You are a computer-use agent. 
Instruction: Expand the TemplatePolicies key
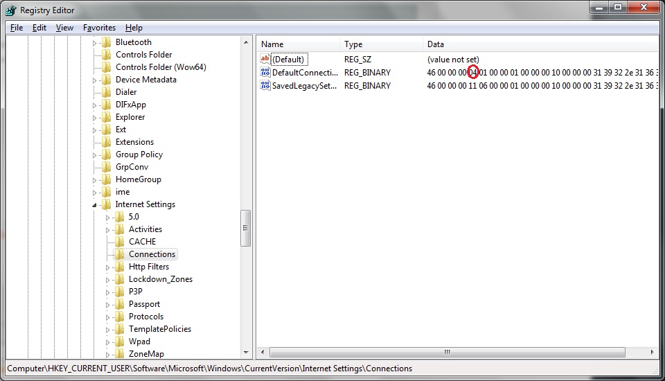pyautogui.click(x=108, y=330)
